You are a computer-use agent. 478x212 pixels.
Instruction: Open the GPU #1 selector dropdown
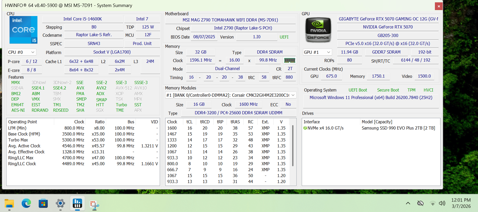[x=317, y=52]
